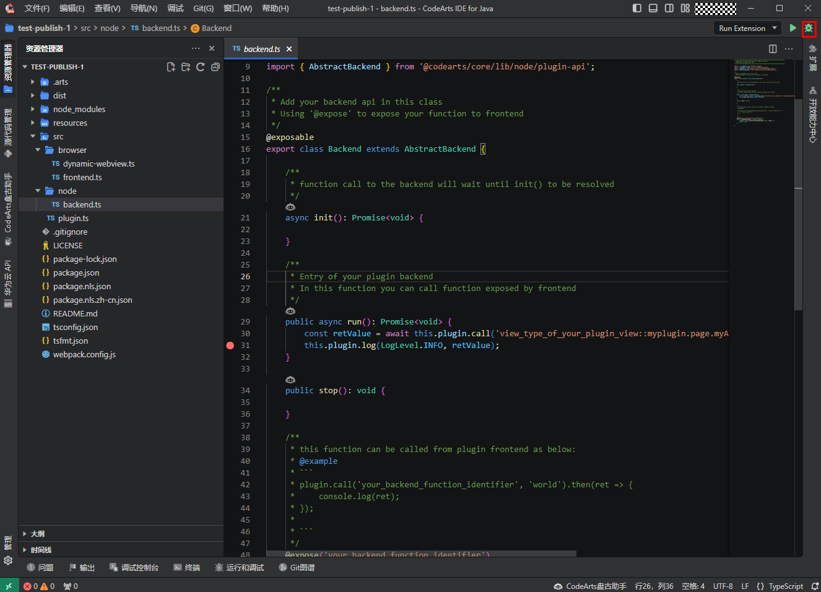Create new file in explorer
821x592 pixels.
(x=171, y=67)
